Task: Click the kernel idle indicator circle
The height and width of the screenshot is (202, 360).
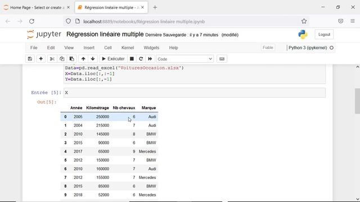Action: click(x=331, y=48)
